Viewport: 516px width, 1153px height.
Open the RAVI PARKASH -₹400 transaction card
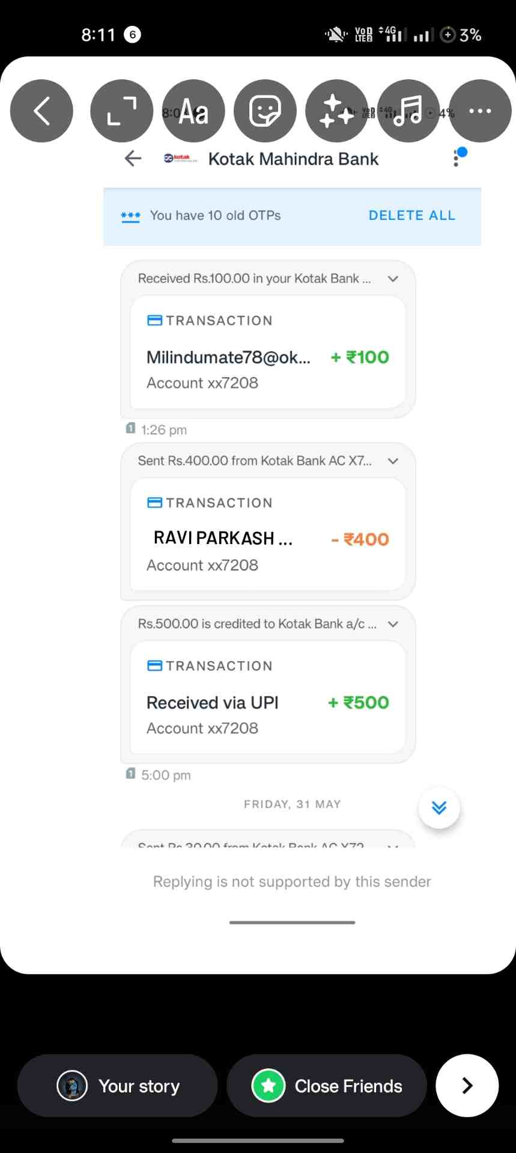click(268, 534)
